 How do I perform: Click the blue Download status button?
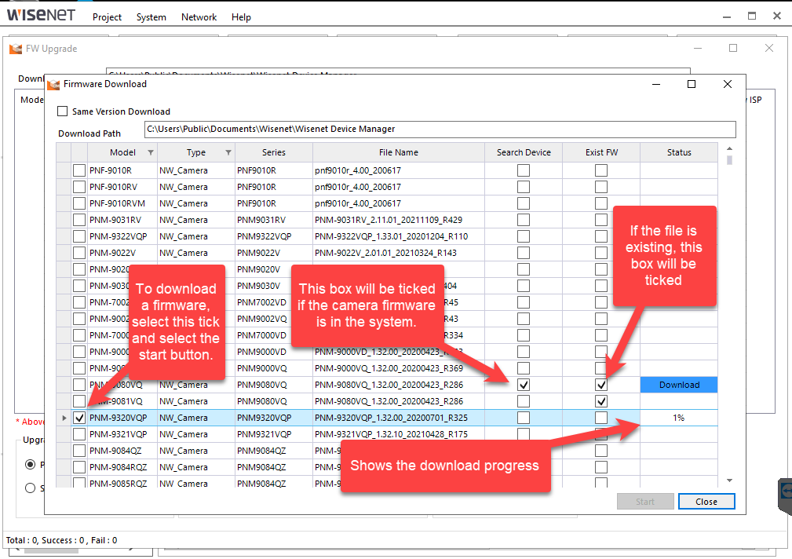tap(679, 385)
